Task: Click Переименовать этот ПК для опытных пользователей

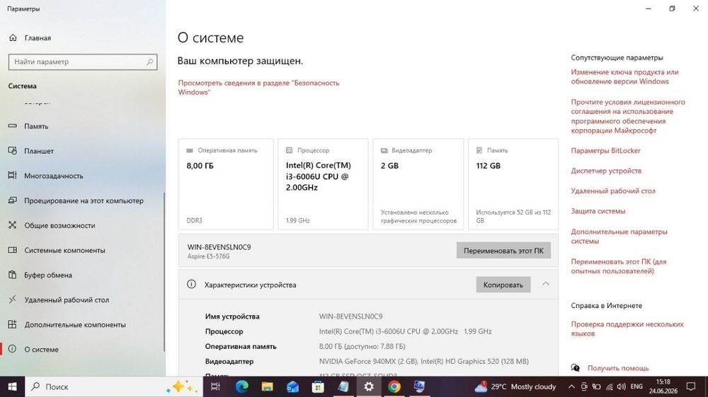Action: coord(618,266)
